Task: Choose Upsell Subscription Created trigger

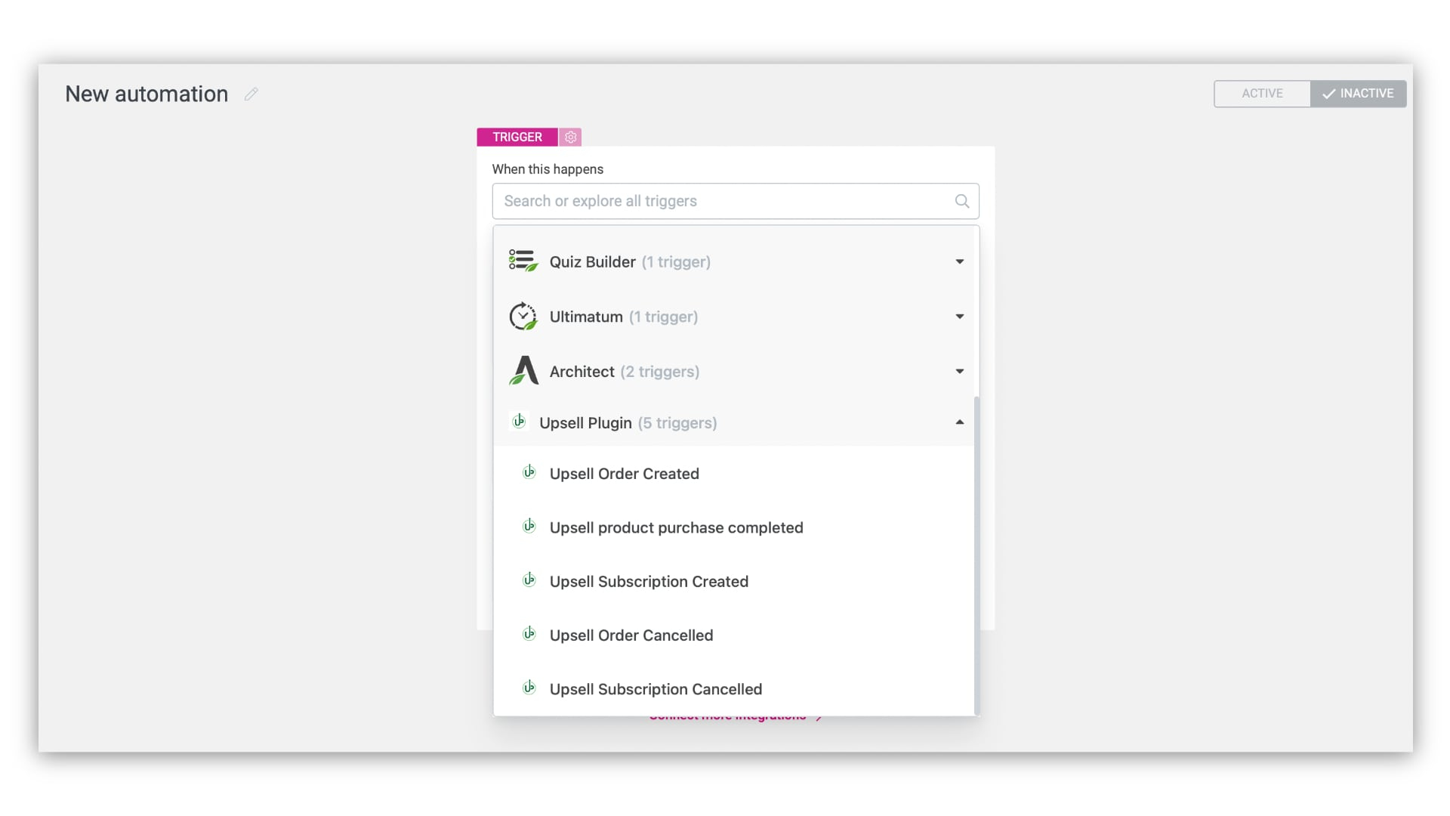Action: (x=733, y=581)
